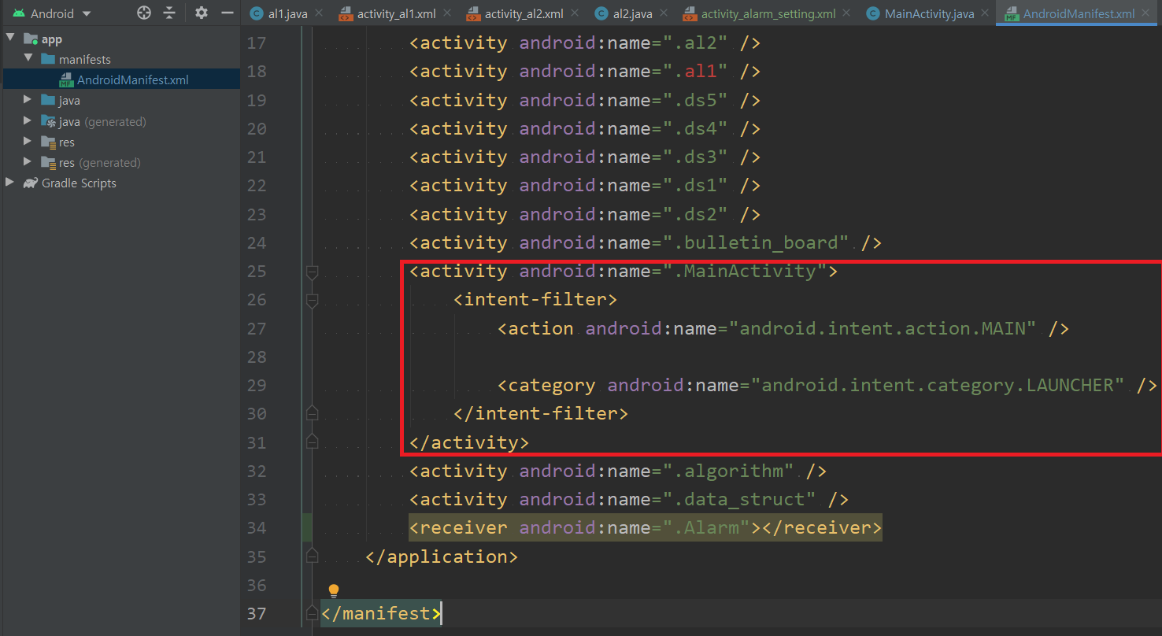1162x636 pixels.
Task: Expand the java folder arrow
Action: click(x=28, y=100)
